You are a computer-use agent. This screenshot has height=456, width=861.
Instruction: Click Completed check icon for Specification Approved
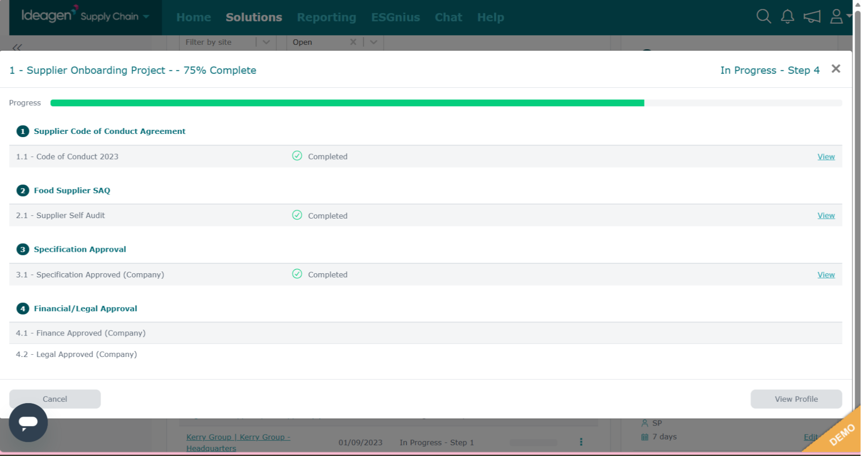point(297,274)
